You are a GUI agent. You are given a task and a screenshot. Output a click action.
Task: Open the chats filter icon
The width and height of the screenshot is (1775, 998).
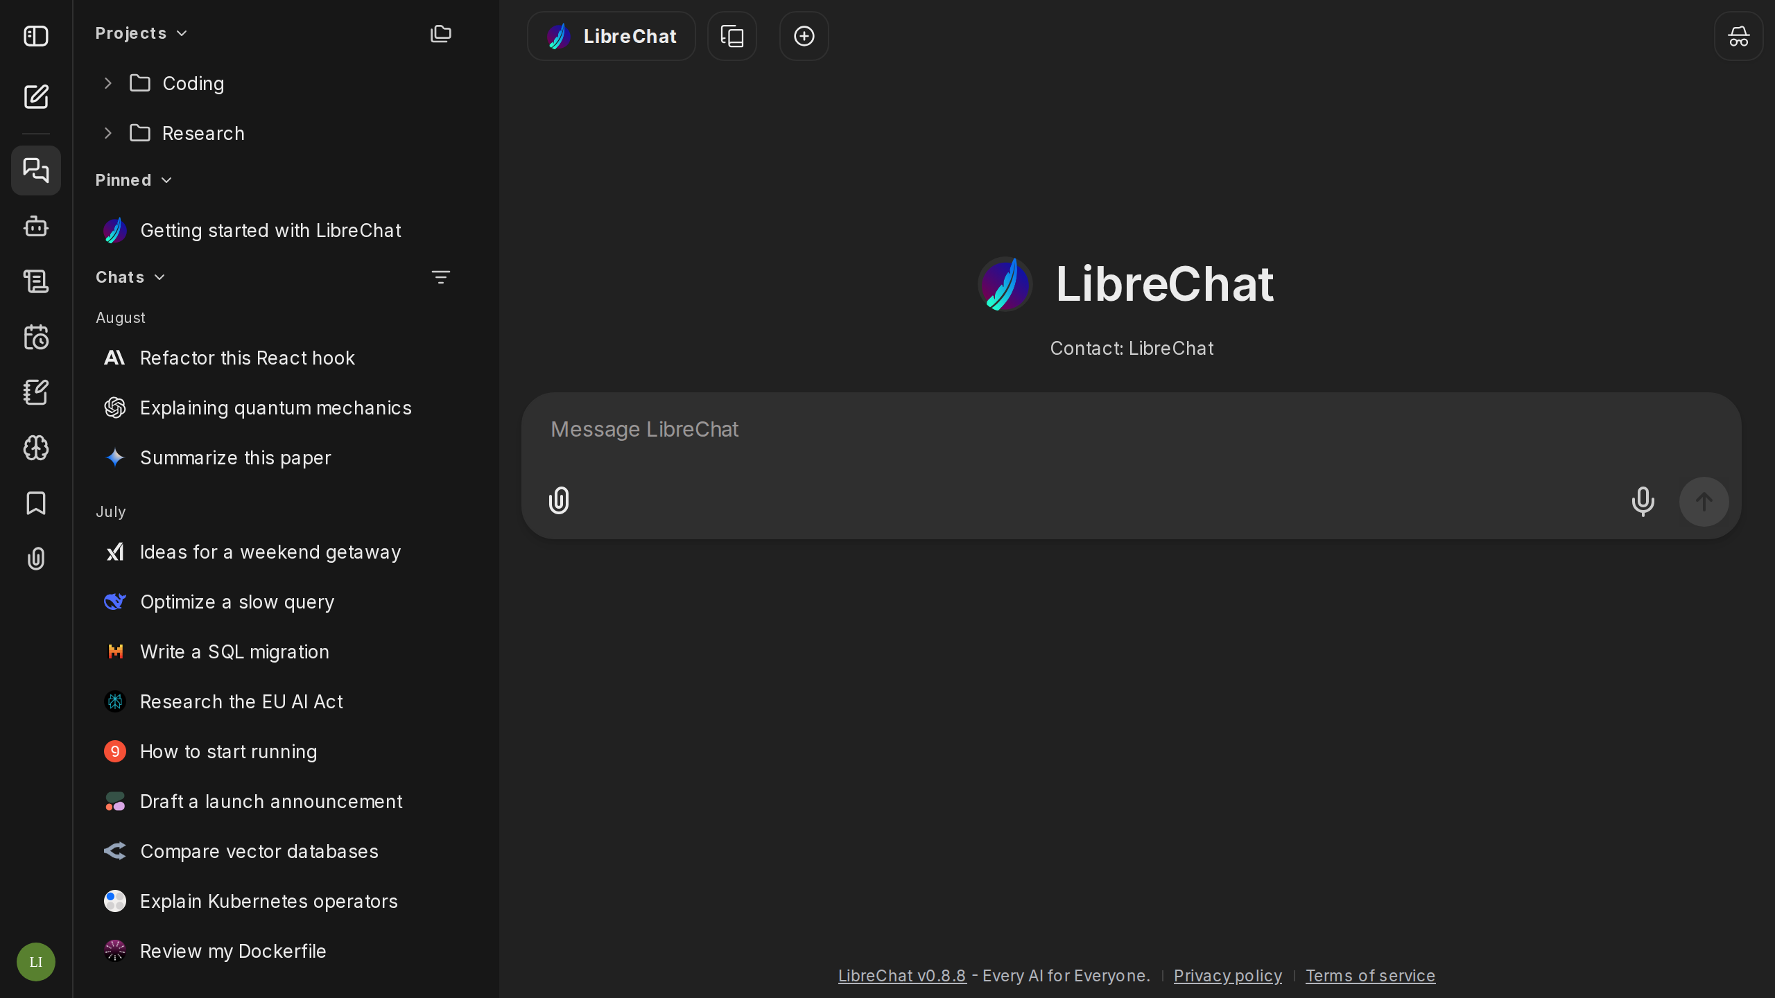[x=441, y=277]
